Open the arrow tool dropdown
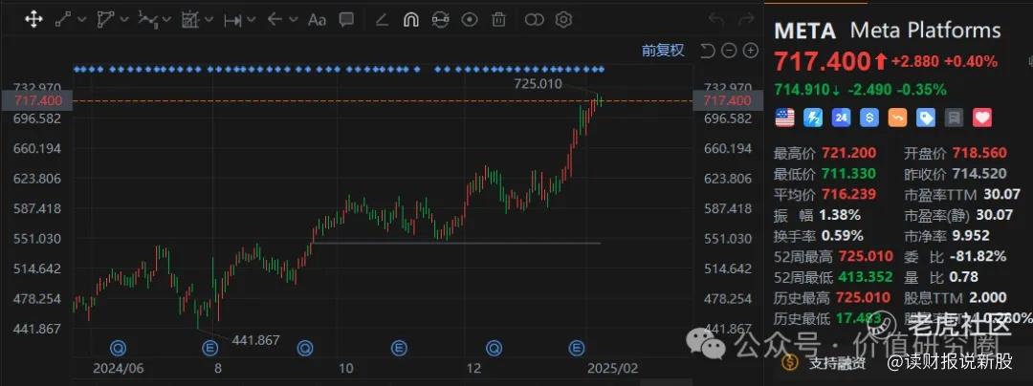The image size is (1033, 386). pos(294,20)
